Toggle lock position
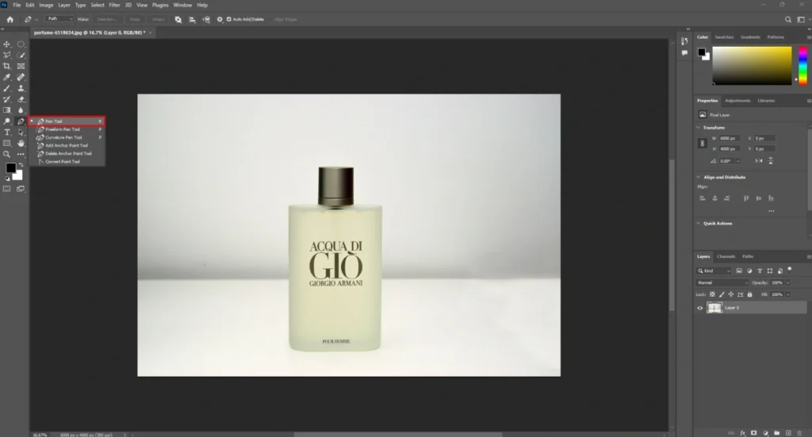This screenshot has height=437, width=812. point(730,294)
